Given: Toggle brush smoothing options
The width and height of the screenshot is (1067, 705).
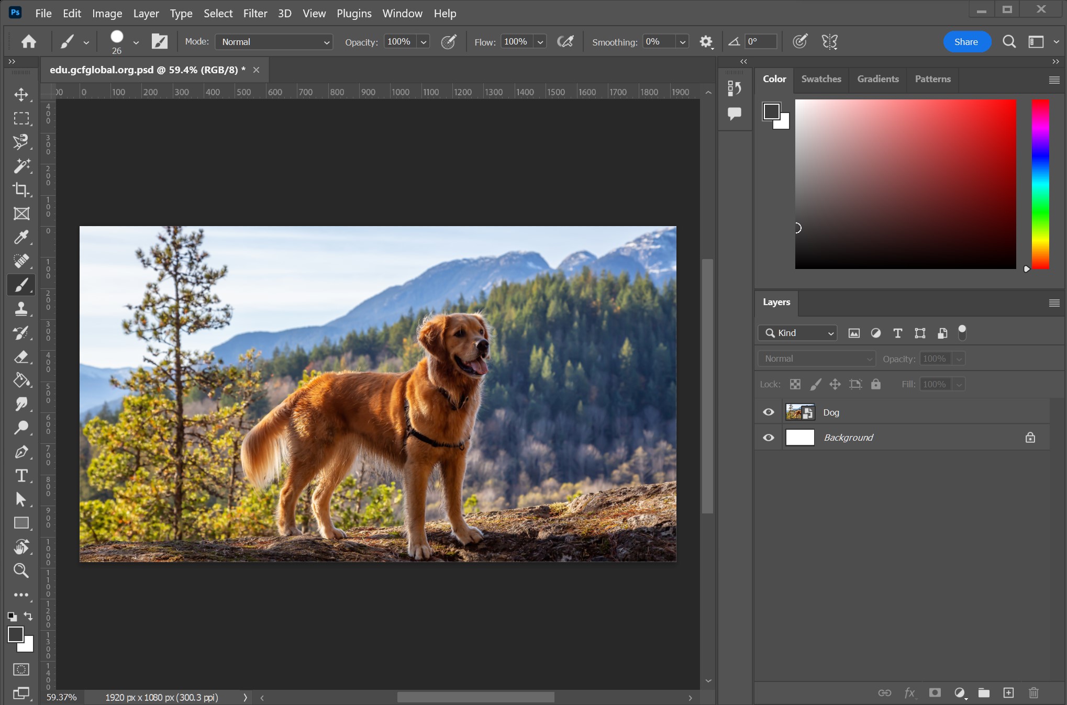Looking at the screenshot, I should 706,42.
